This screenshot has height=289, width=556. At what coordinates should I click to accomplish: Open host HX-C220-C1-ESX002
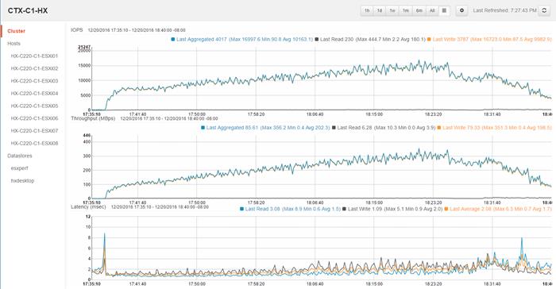[x=34, y=68]
